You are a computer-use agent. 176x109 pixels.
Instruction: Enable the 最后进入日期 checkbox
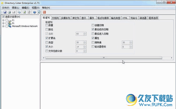[x=93, y=34]
